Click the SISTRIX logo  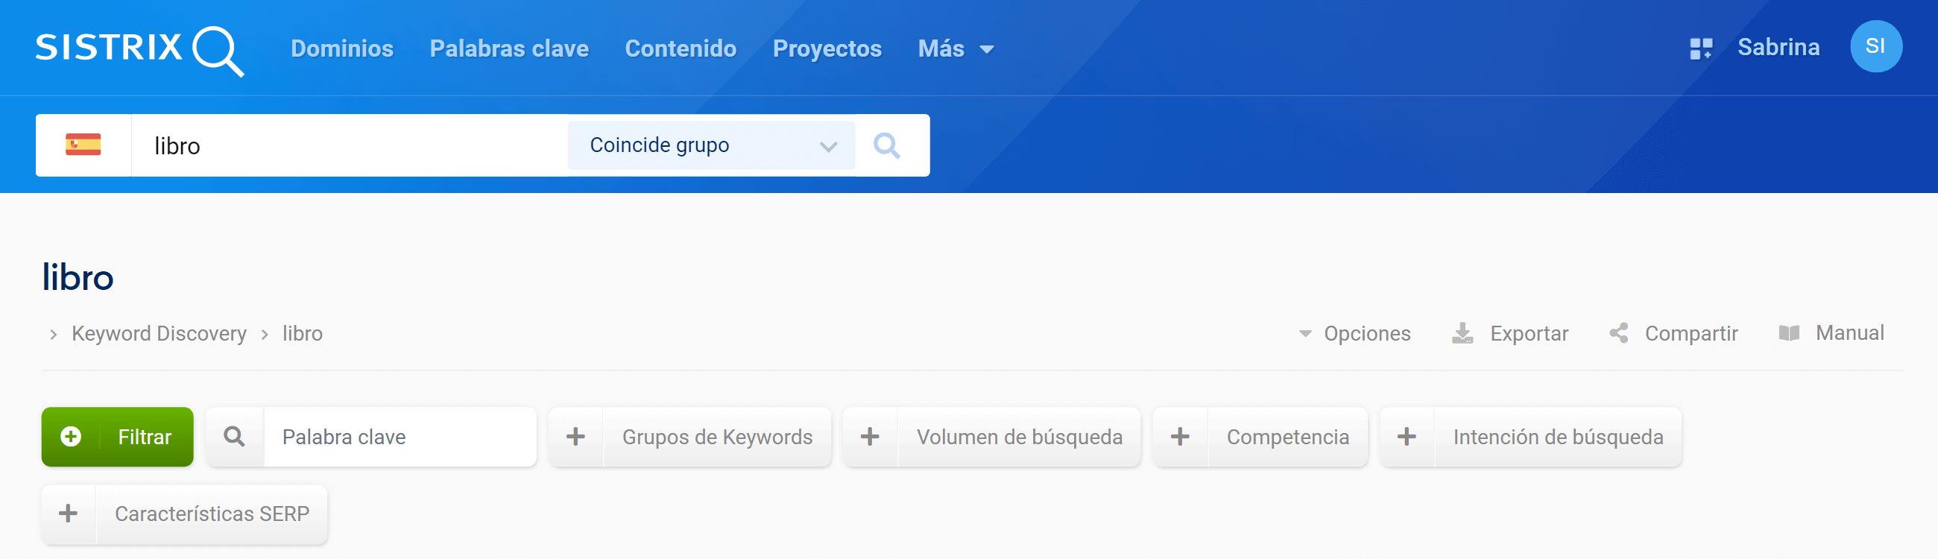pos(139,49)
